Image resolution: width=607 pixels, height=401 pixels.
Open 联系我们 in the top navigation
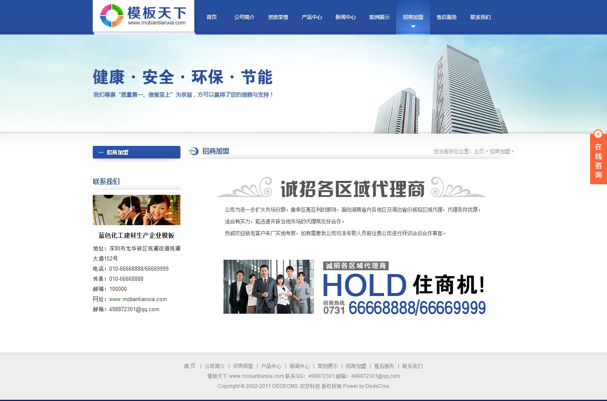(481, 17)
